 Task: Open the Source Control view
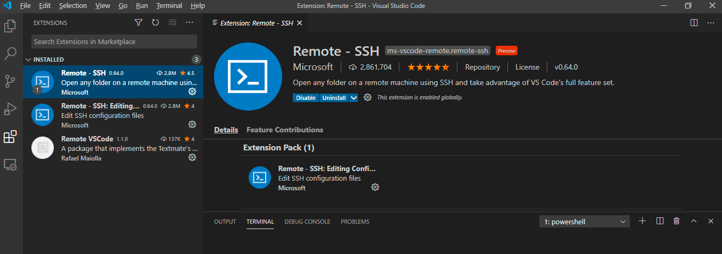(x=10, y=81)
